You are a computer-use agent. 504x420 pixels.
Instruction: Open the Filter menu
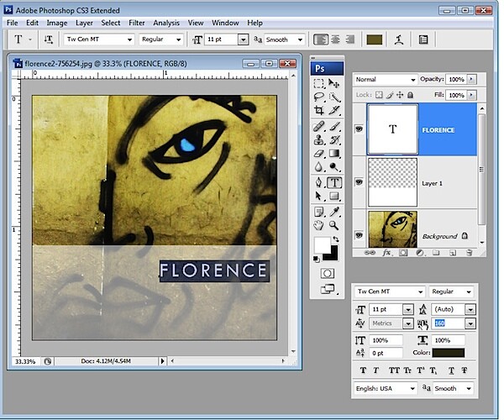tap(137, 23)
